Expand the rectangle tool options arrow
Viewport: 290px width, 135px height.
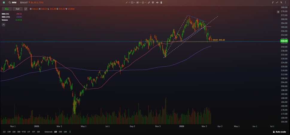click(x=135, y=2)
